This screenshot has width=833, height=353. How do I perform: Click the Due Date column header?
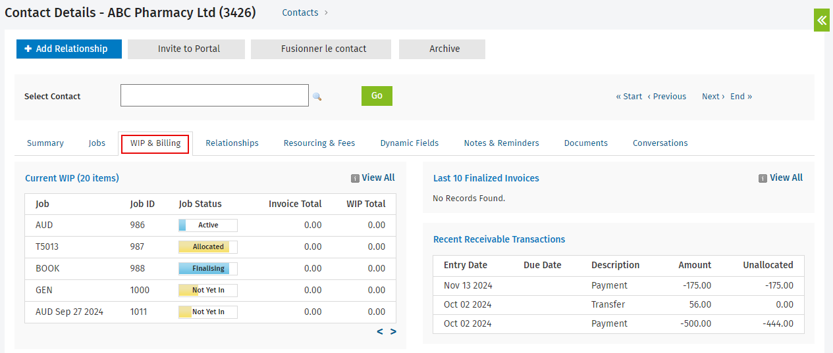(543, 265)
